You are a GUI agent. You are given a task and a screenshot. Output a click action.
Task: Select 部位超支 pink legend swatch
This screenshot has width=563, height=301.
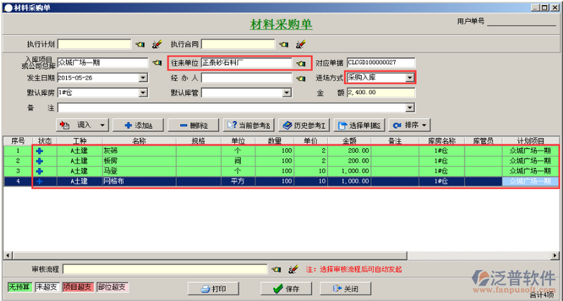tap(113, 287)
